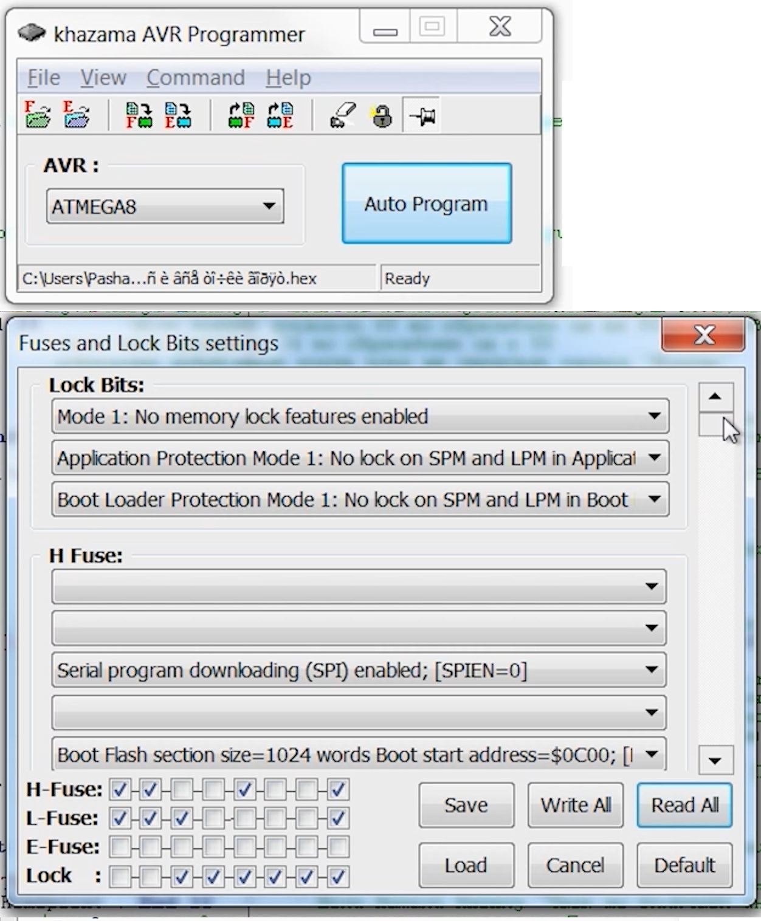The height and width of the screenshot is (921, 761).
Task: Click the Load EEPROM file folder icon
Action: (77, 114)
